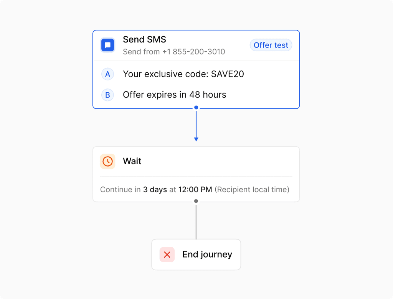Select the blue chat bubble inside Send SMS
This screenshot has width=393, height=299.
107,45
